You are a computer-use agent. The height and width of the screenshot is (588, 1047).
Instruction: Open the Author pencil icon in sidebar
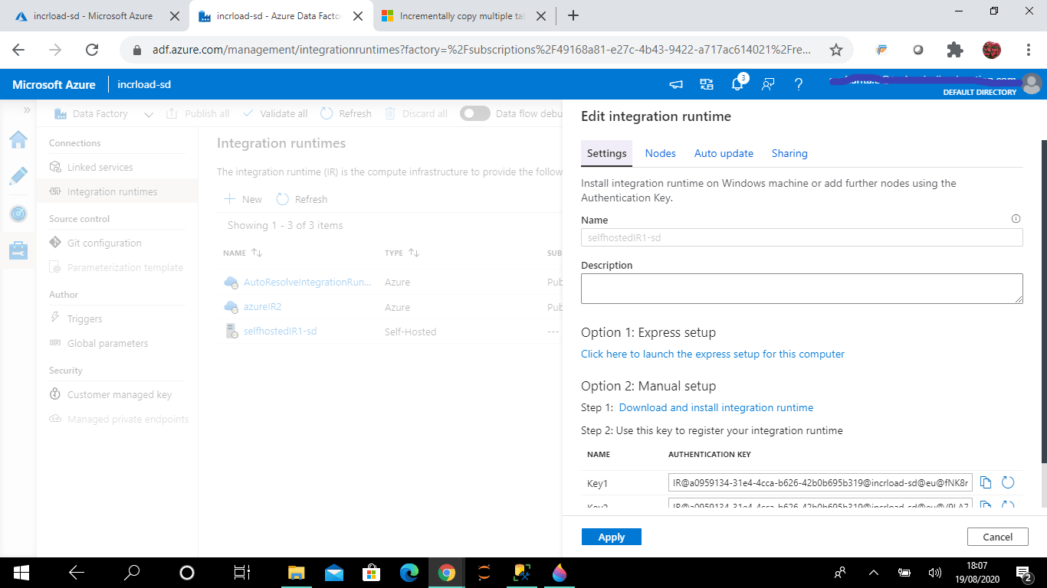[18, 176]
